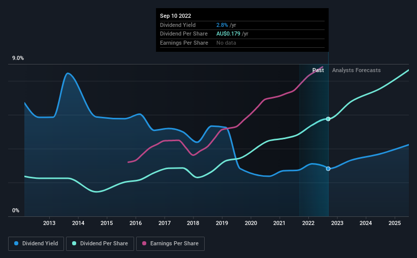Click the Dividend Yield row in tooltip
Viewport: 417px width, 258px height.
click(242, 25)
